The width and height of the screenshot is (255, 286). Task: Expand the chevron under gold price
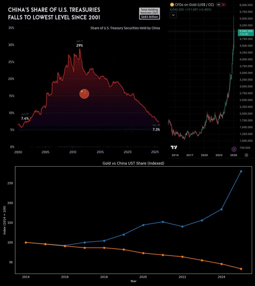click(x=173, y=15)
